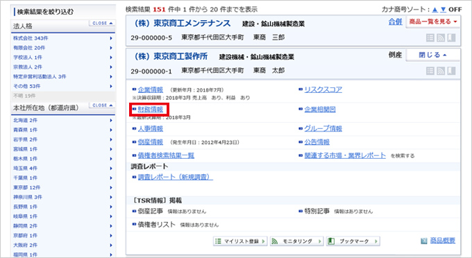Collapse the 本社所在地 filter section
This screenshot has width=472, height=258.
point(102,105)
